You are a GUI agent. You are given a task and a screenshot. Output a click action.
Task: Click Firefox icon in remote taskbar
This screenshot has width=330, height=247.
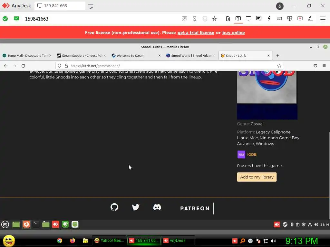[26, 224]
